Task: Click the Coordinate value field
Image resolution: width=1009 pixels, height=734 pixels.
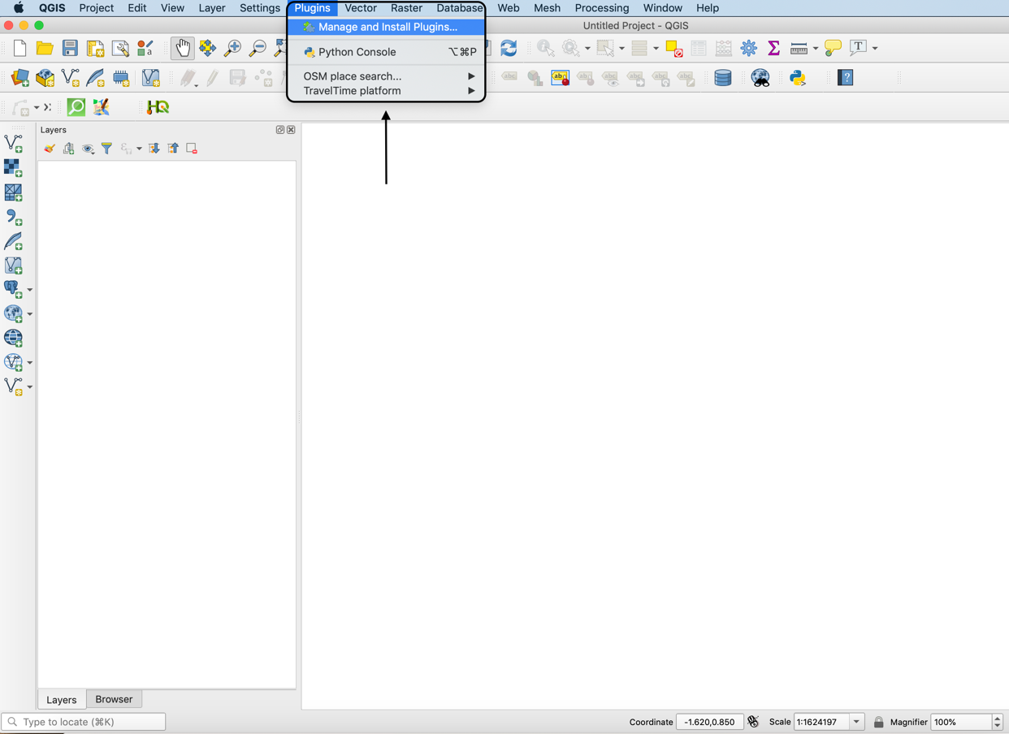Action: click(709, 722)
